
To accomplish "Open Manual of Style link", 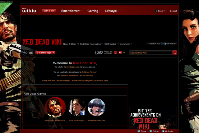I will click(101, 80).
